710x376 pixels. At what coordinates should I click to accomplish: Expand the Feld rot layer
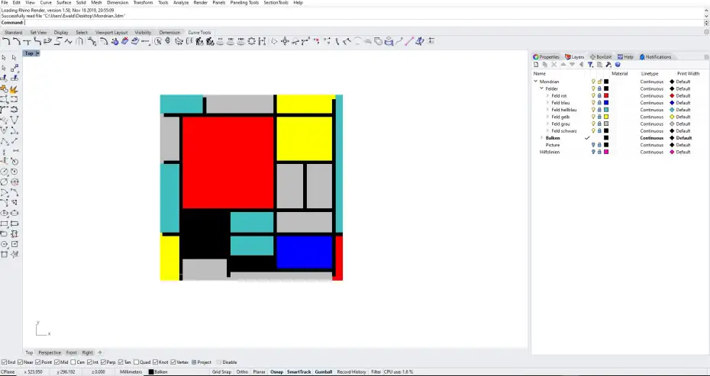[x=547, y=96]
